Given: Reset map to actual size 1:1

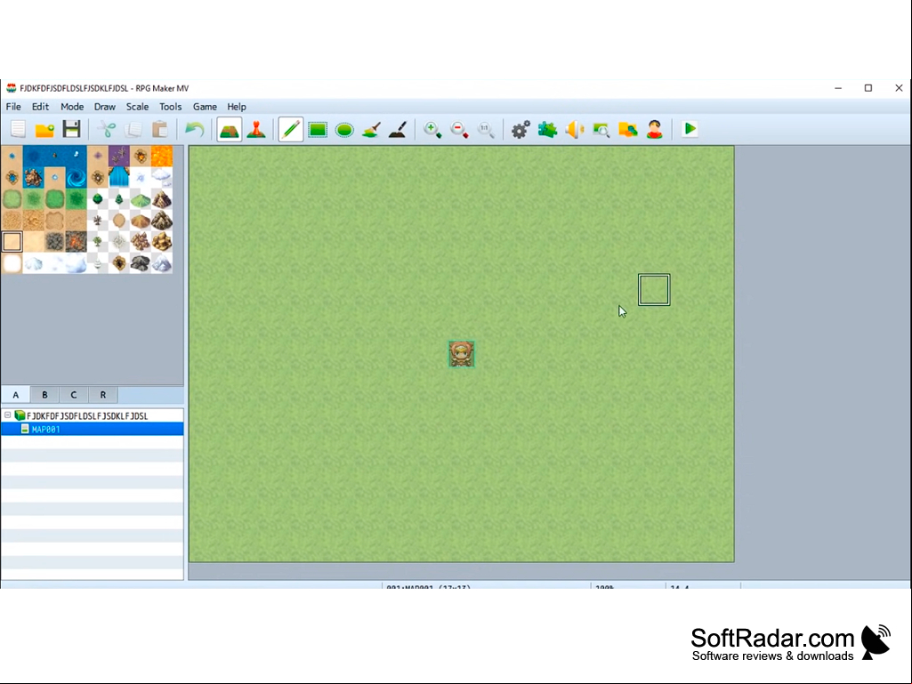Looking at the screenshot, I should [x=486, y=129].
